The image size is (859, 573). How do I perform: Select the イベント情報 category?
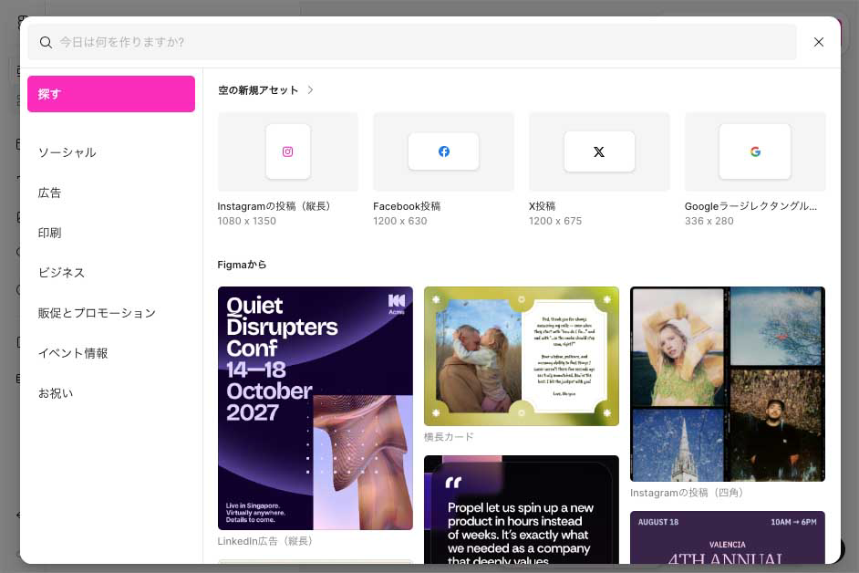click(x=73, y=353)
